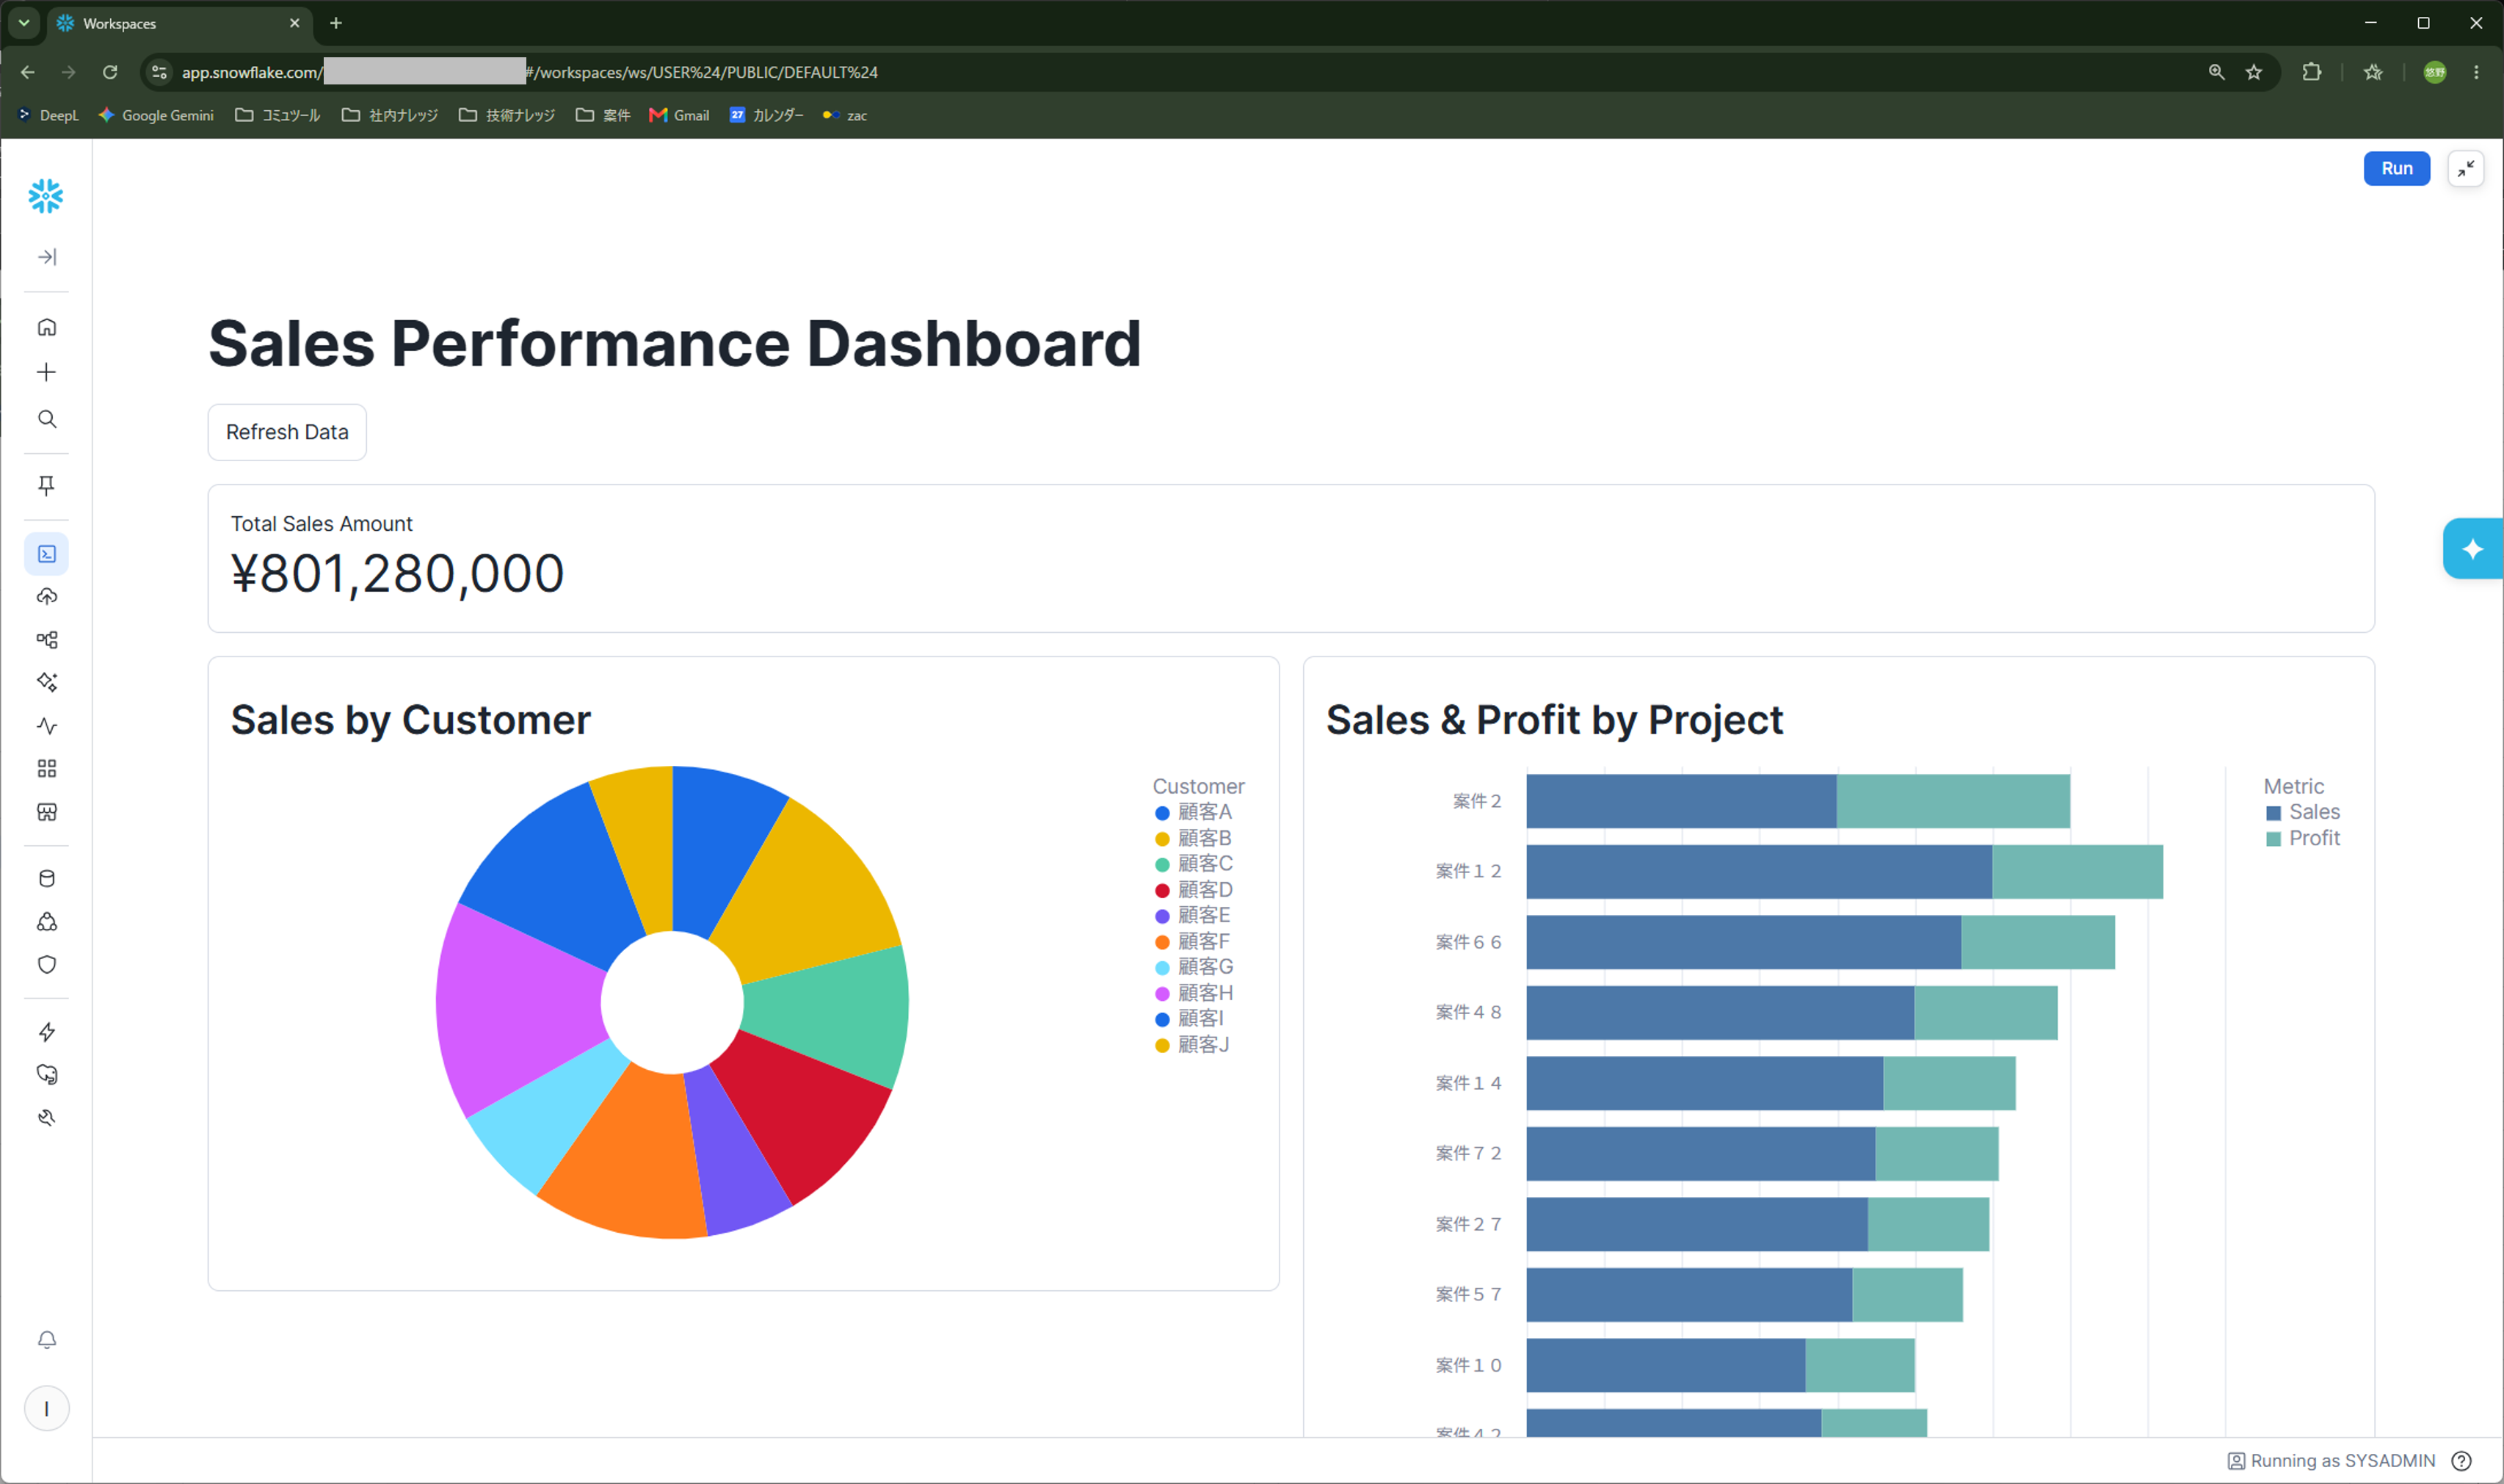Go to Home in sidebar
The width and height of the screenshot is (2504, 1484).
(47, 327)
